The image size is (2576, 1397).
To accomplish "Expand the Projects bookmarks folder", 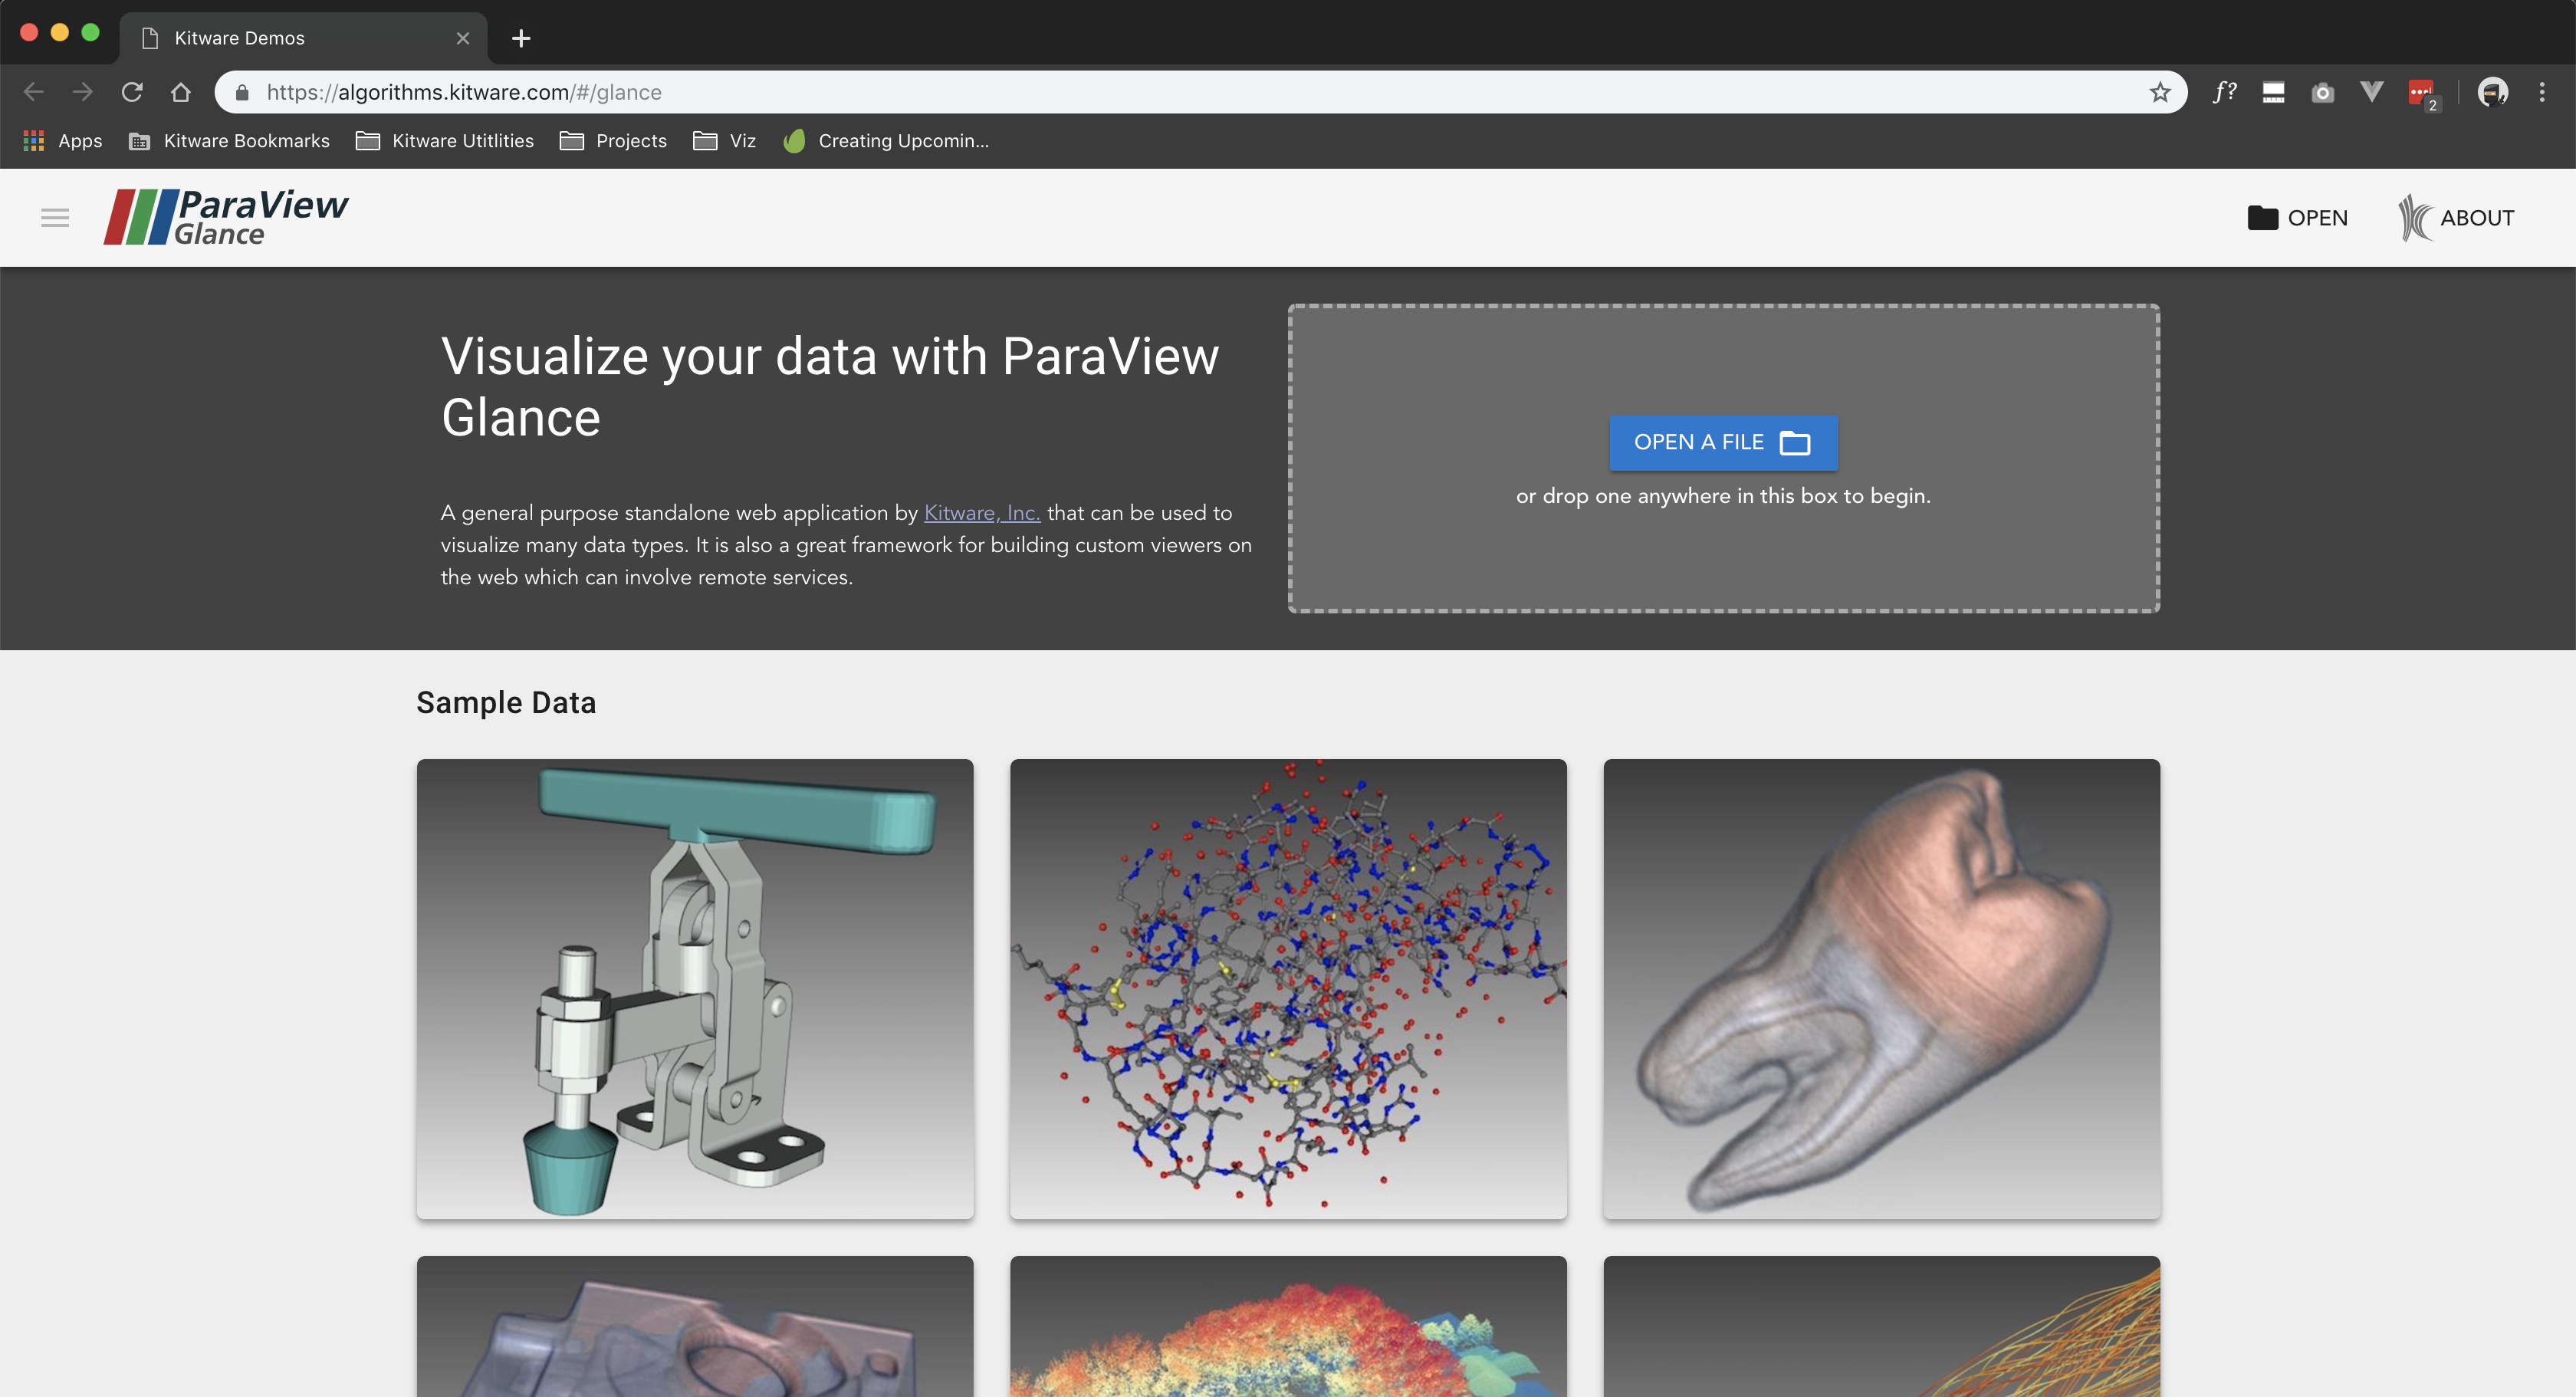I will click(x=613, y=141).
